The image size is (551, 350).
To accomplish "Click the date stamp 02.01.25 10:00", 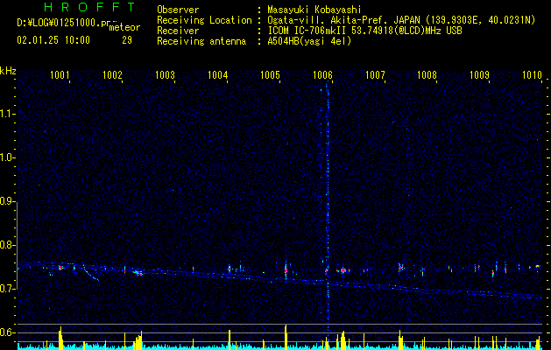I will 53,40.
